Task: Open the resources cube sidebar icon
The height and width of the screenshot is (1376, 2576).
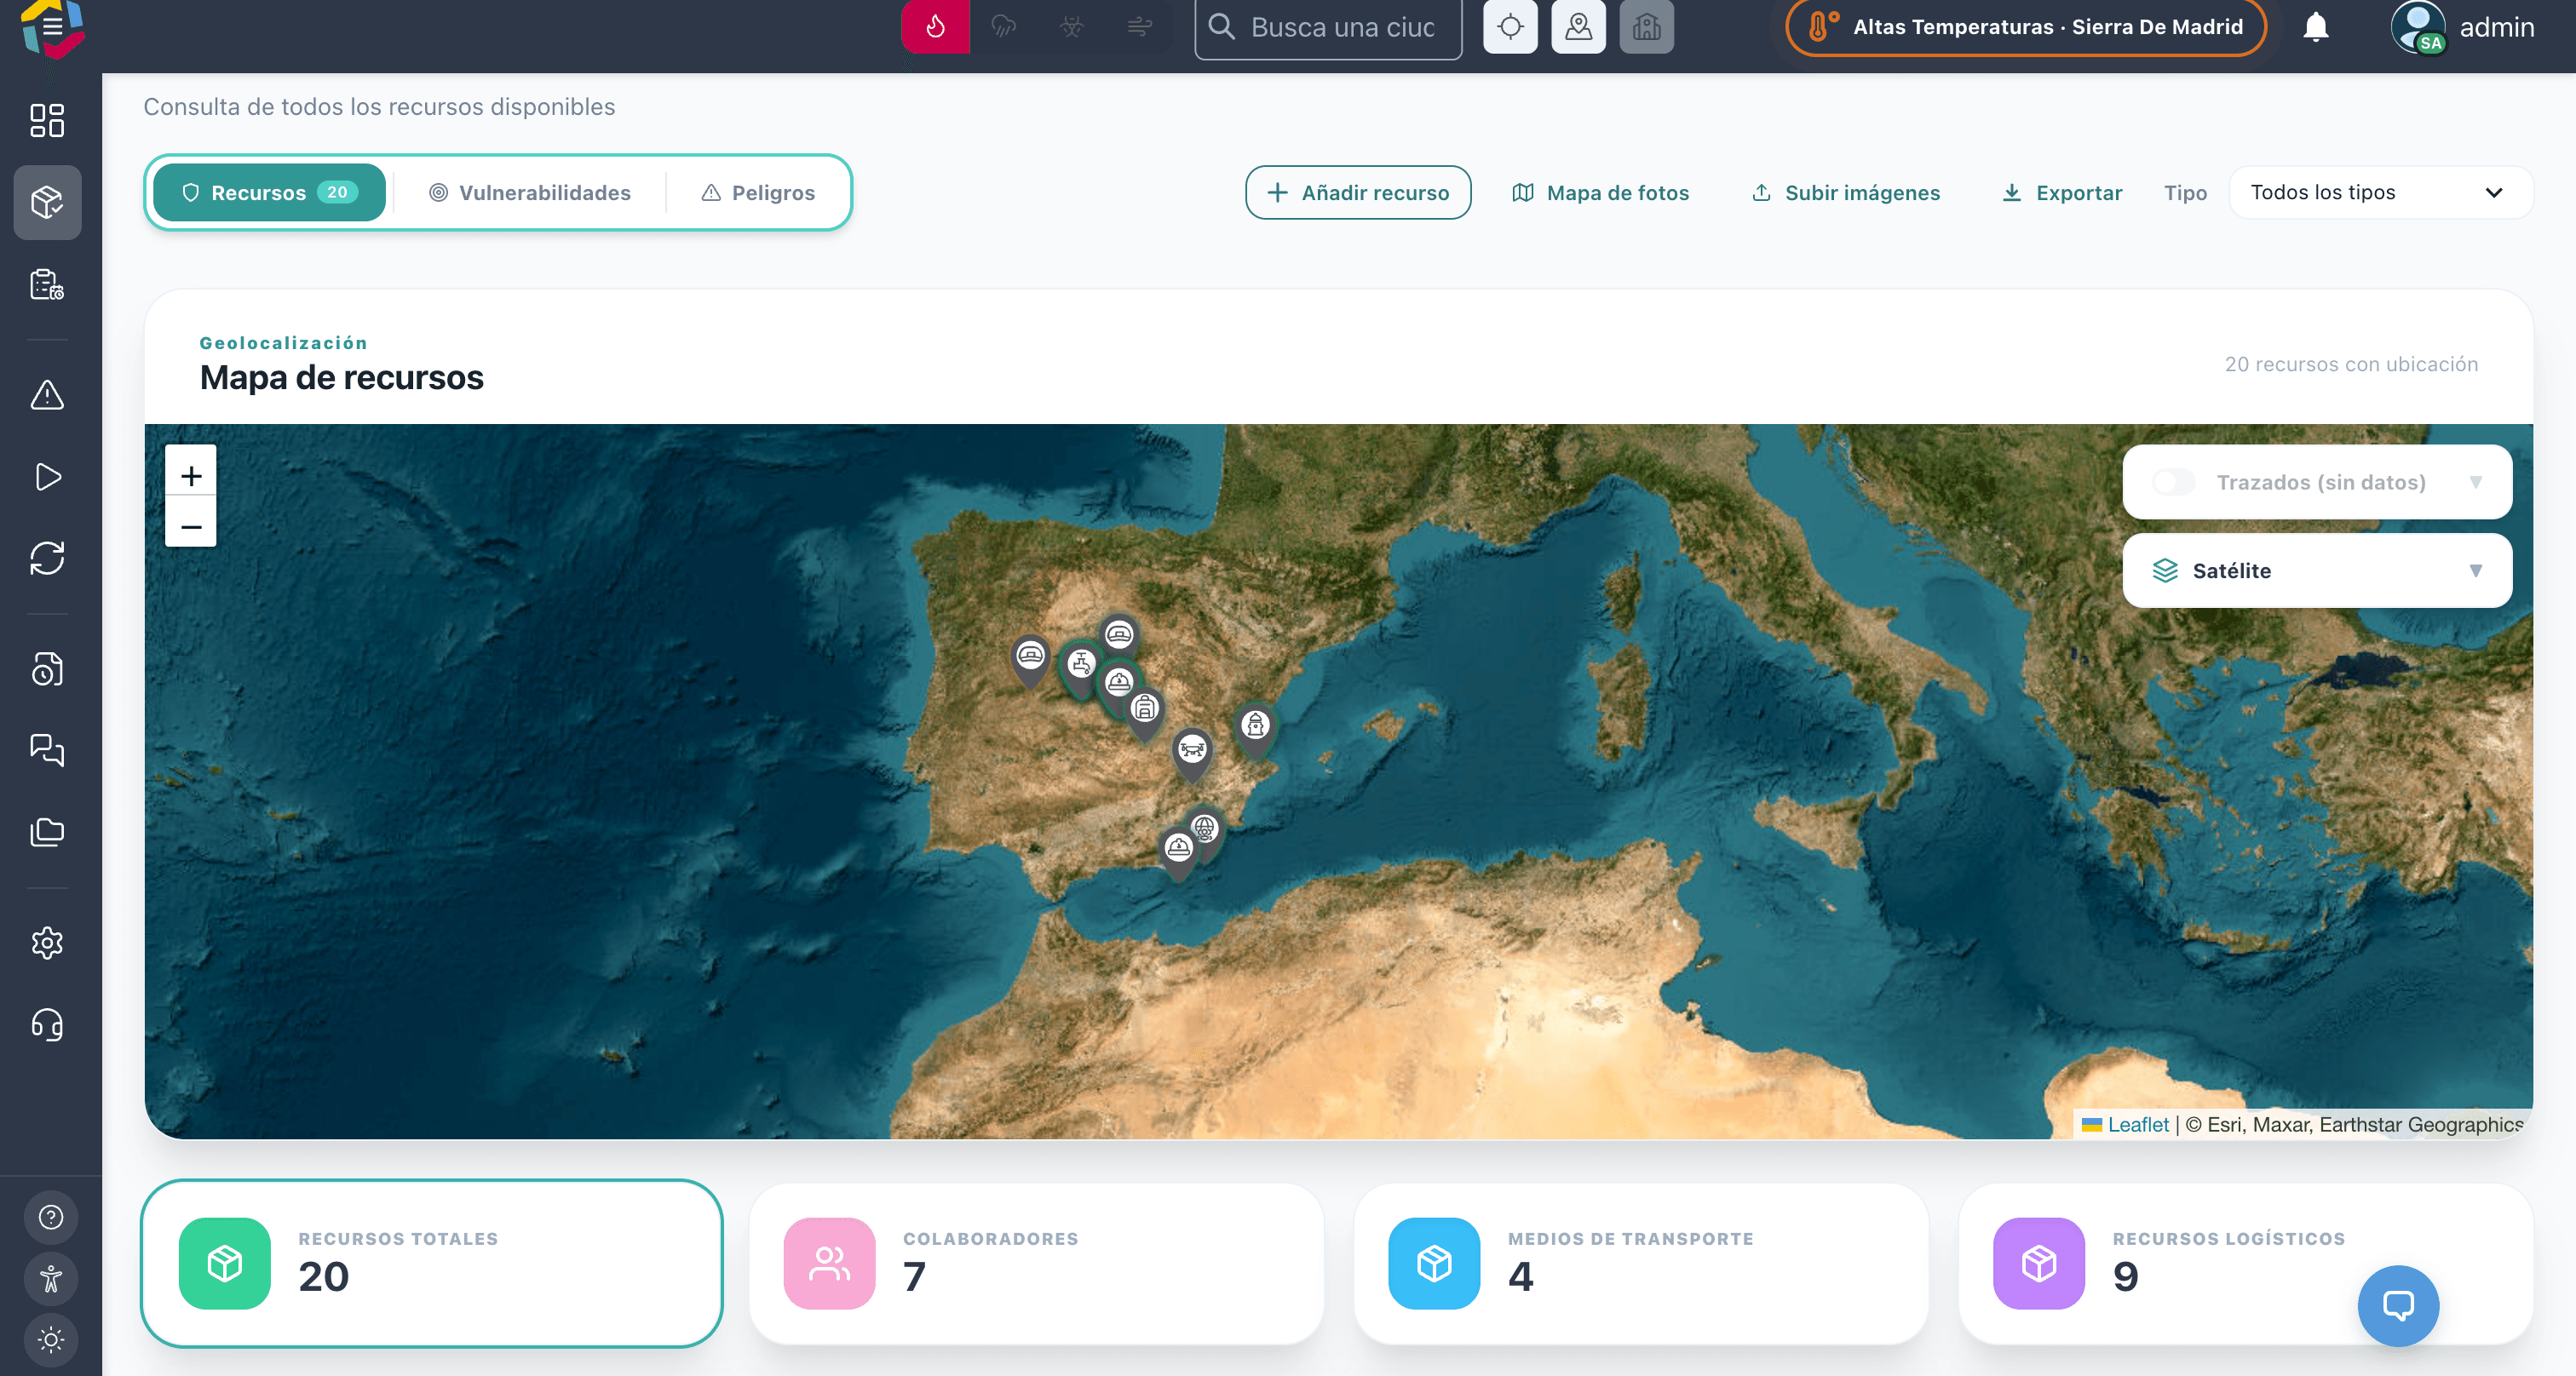Action: tap(47, 203)
